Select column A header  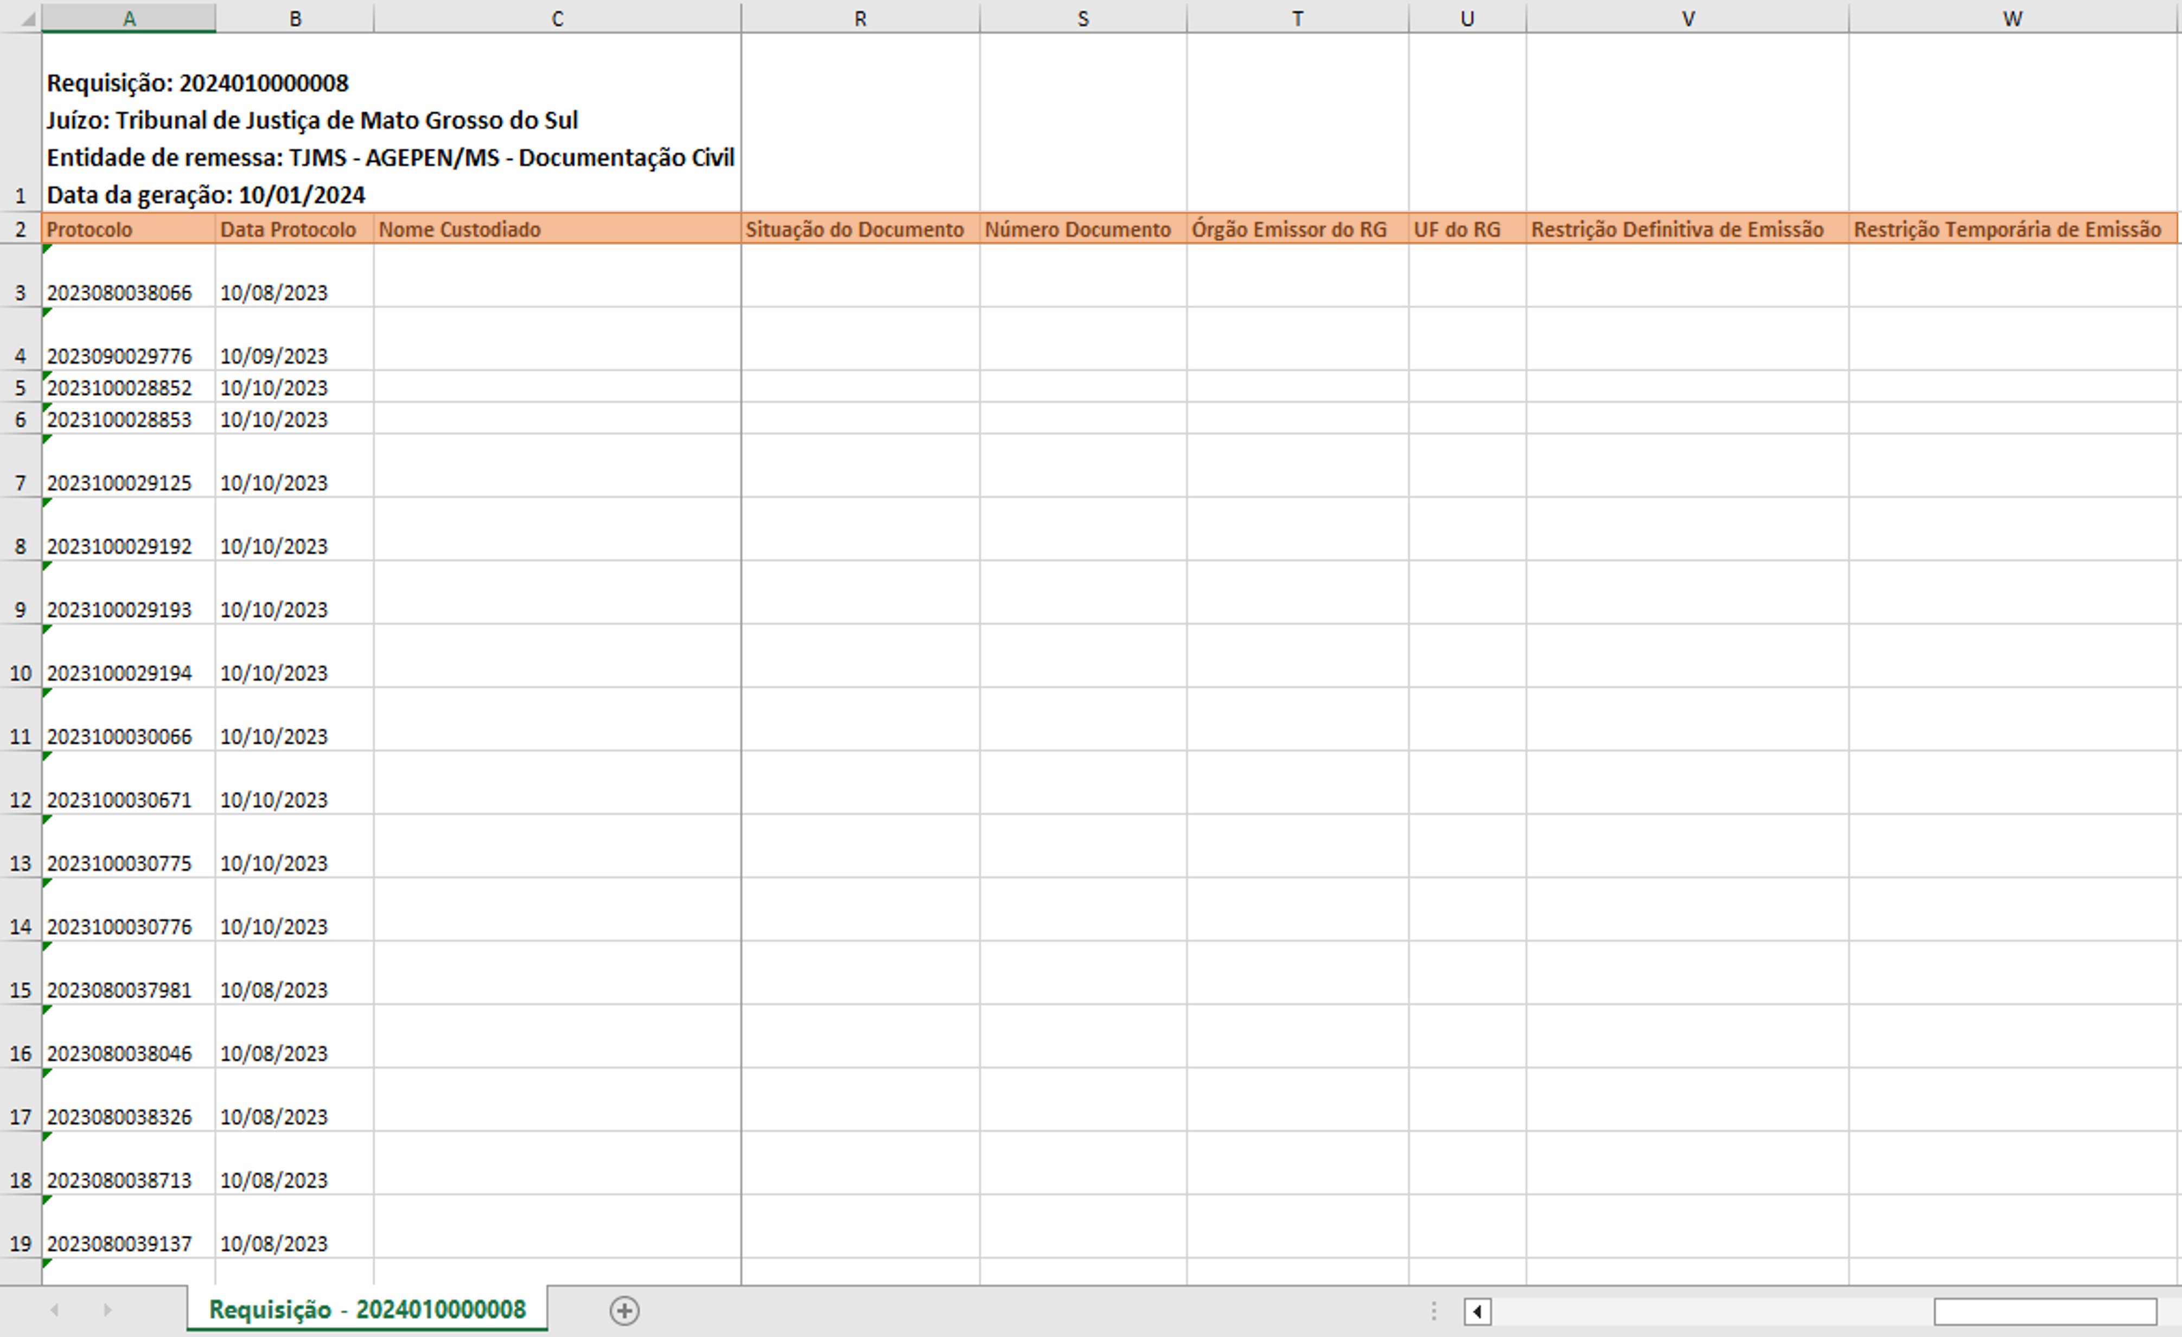click(129, 18)
